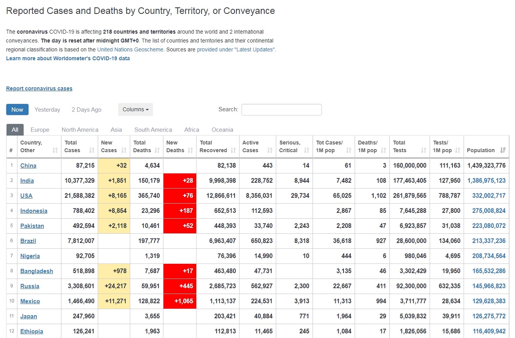
Task: Select the South America continent tab
Action: point(153,130)
